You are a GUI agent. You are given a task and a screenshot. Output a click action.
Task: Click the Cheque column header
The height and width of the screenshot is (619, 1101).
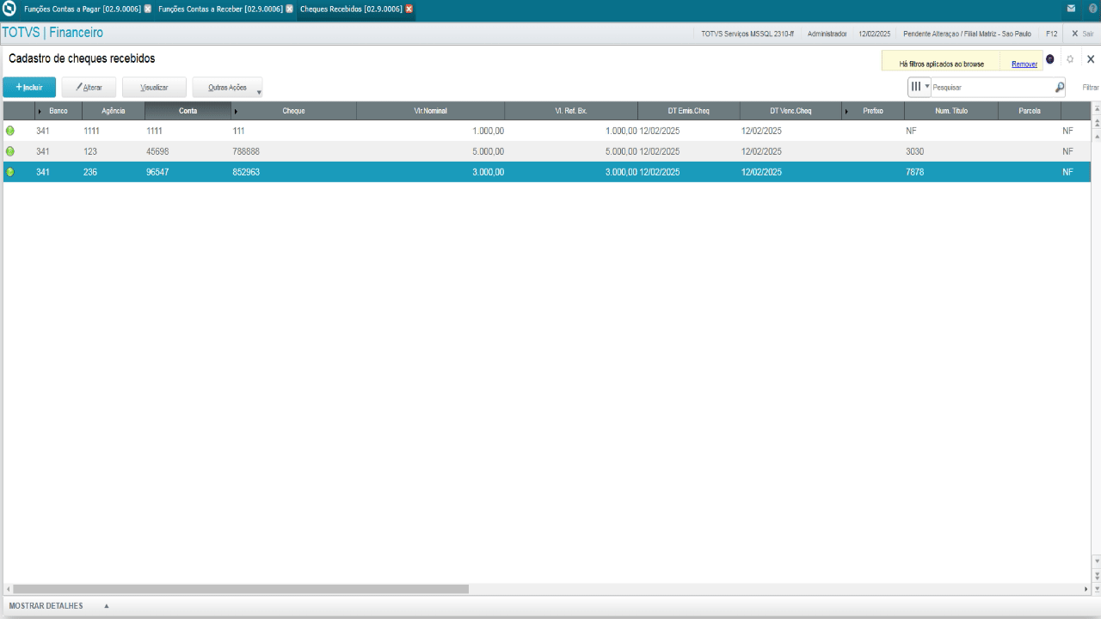(x=293, y=111)
